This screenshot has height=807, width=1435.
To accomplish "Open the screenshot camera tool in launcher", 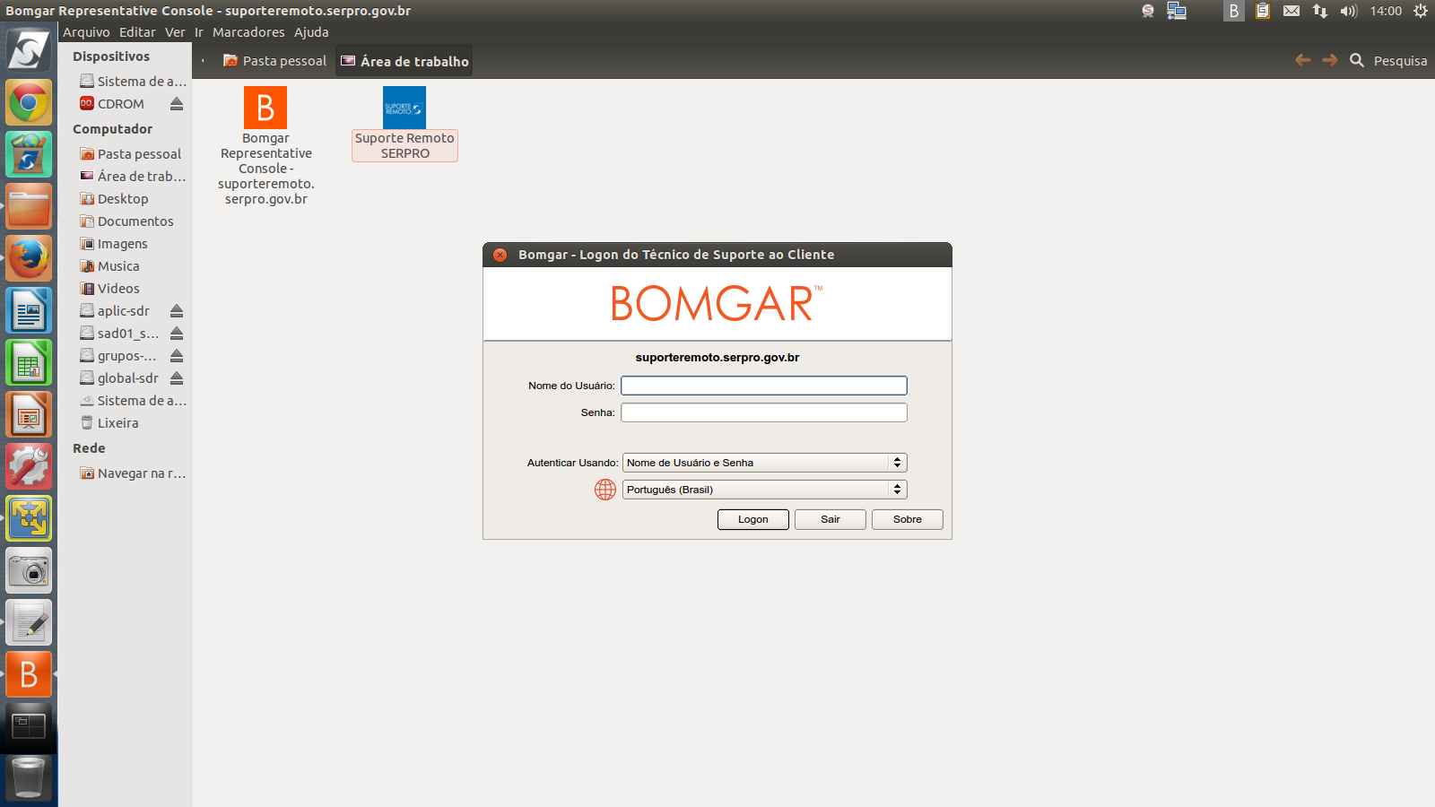I will [29, 570].
